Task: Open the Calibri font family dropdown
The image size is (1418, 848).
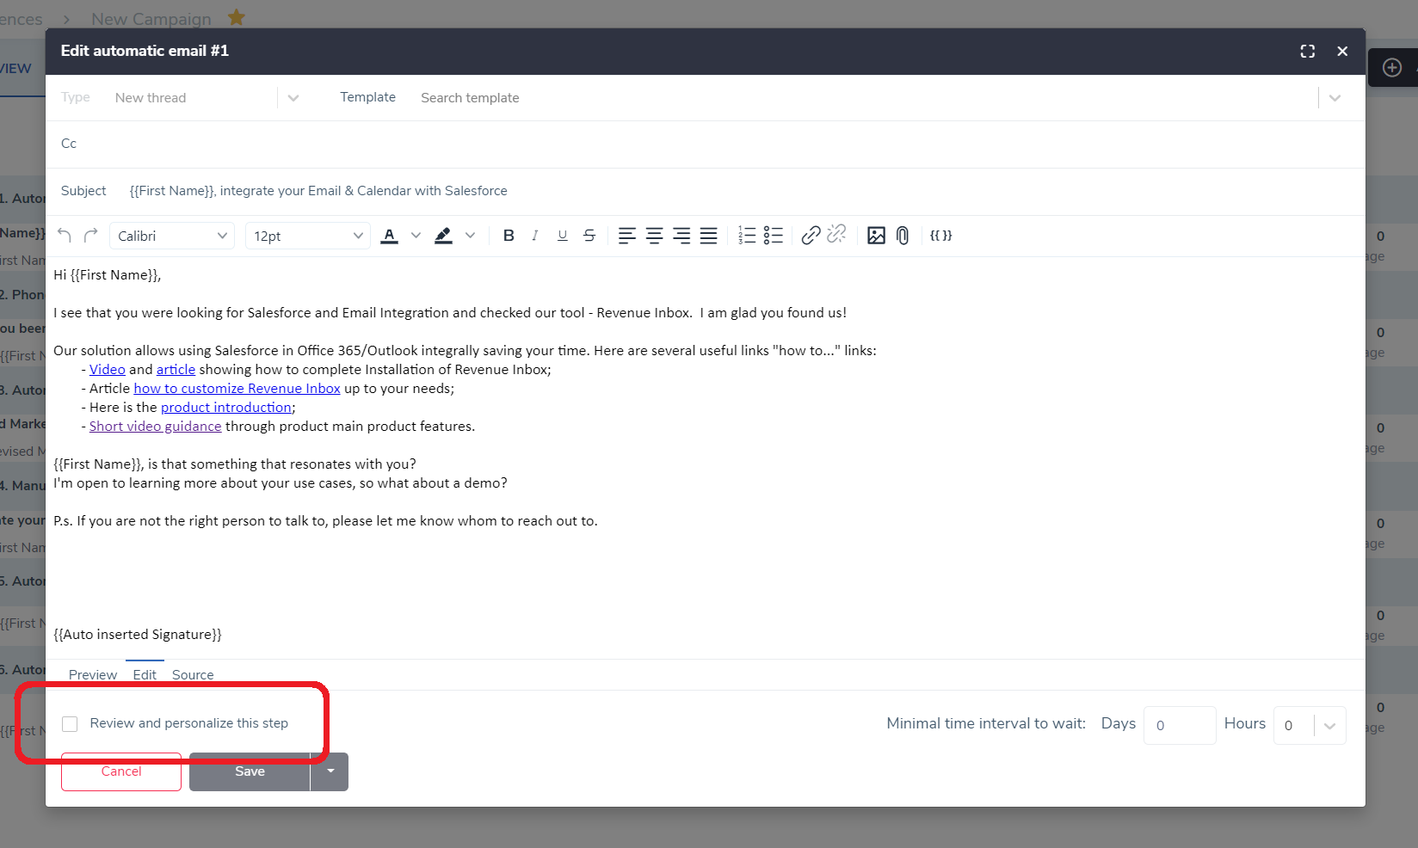Action: (172, 236)
